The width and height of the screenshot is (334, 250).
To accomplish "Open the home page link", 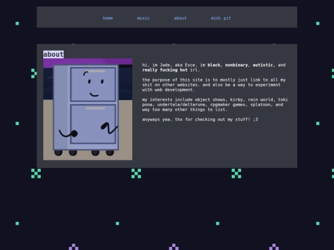I will [108, 19].
